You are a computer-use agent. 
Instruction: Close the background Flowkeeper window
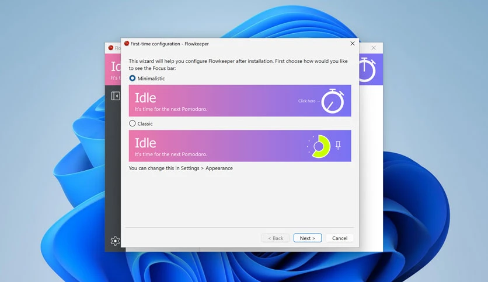click(x=374, y=48)
